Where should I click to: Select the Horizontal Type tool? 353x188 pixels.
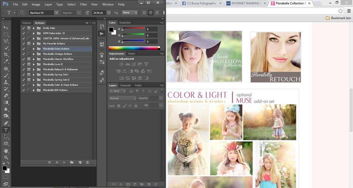pos(6,130)
